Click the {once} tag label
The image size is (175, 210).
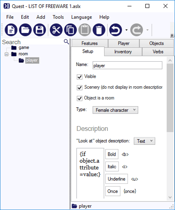pyautogui.click(x=130, y=191)
